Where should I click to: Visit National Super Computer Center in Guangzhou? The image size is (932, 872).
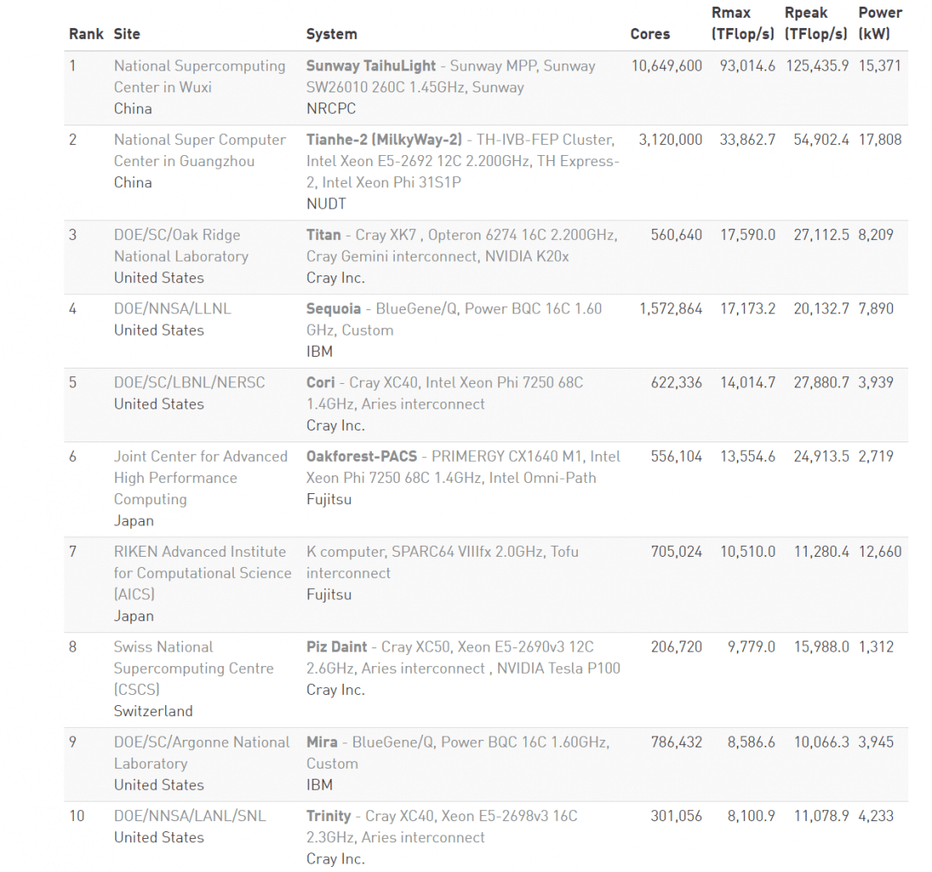pyautogui.click(x=200, y=150)
